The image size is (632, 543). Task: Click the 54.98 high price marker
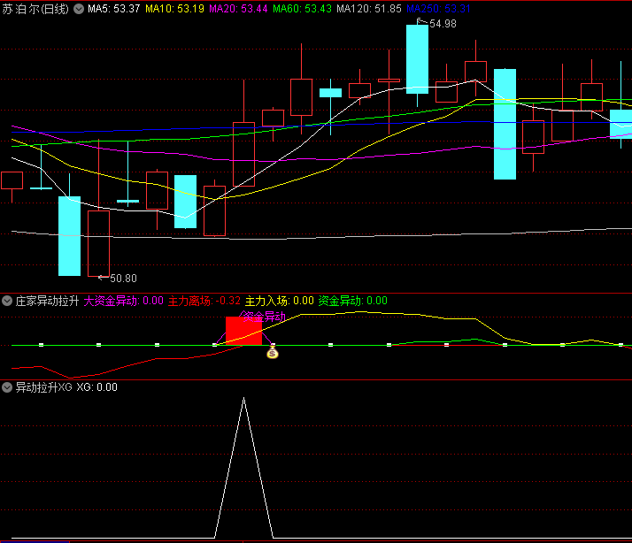pos(442,24)
